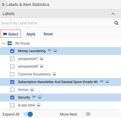Click the monitor icon beside pskapplabel8

(x=41, y=66)
